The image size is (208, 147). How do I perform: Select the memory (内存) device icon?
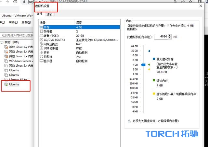pyautogui.click(x=41, y=27)
